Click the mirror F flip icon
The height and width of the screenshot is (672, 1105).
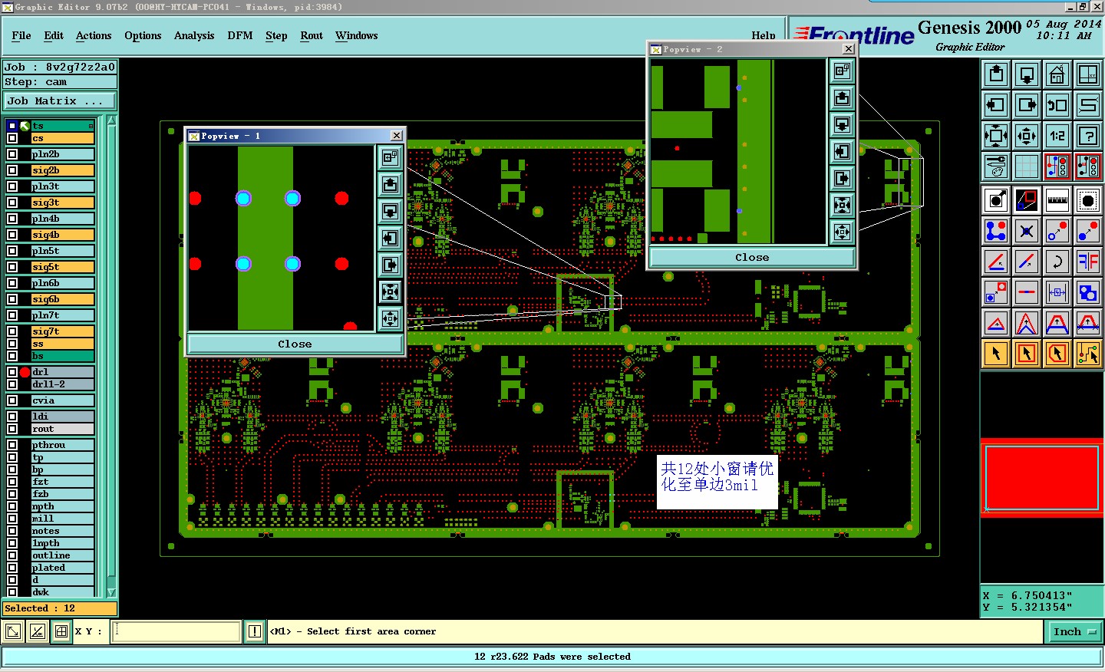[x=1088, y=262]
